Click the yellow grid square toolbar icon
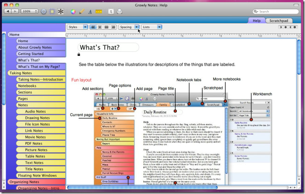 (x=52, y=11)
